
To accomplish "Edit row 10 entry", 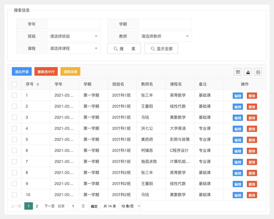I will tap(238, 195).
